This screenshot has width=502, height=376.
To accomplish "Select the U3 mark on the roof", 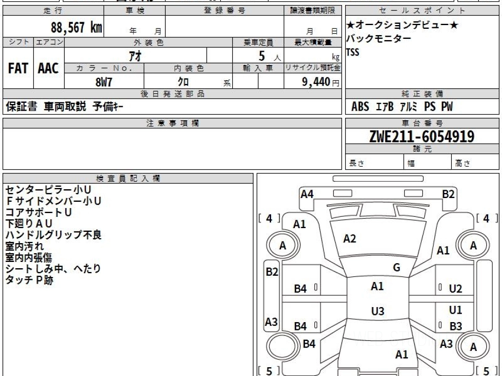I will tap(378, 311).
